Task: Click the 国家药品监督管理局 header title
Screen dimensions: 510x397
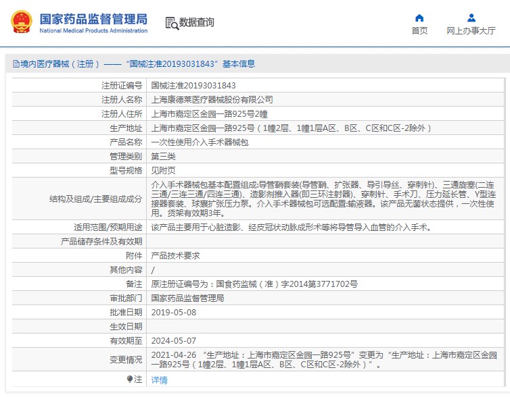Action: [93, 19]
